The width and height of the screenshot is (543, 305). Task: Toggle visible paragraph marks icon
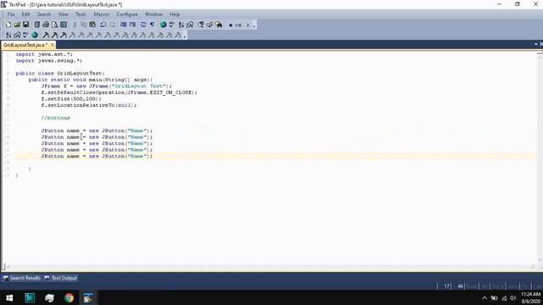(152, 25)
